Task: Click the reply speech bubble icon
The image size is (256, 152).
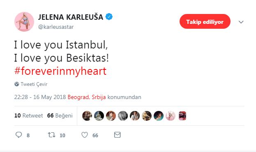Action: 18,135
